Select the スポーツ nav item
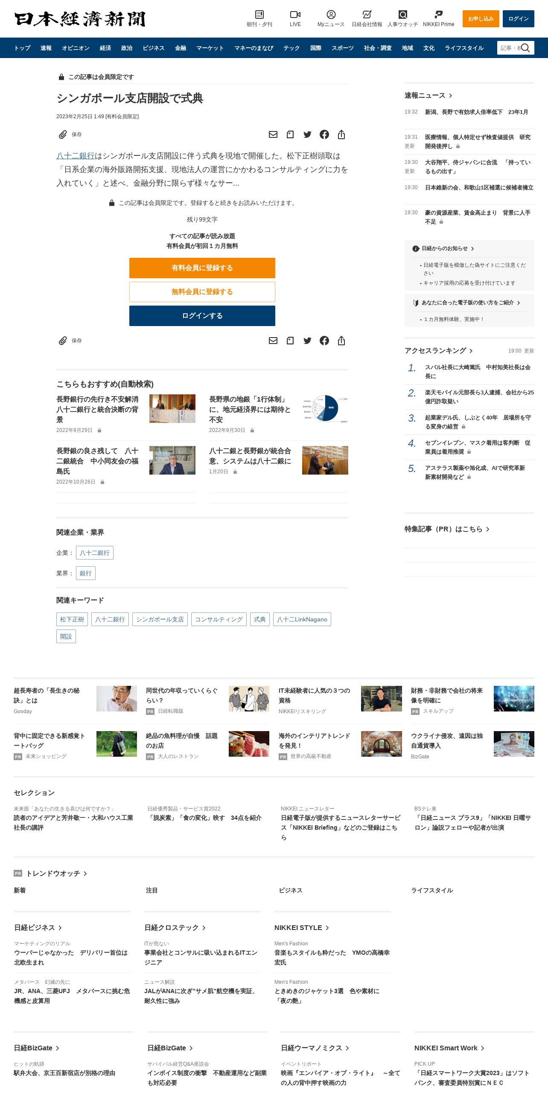Viewport: 548px width, 1096px height. [343, 48]
